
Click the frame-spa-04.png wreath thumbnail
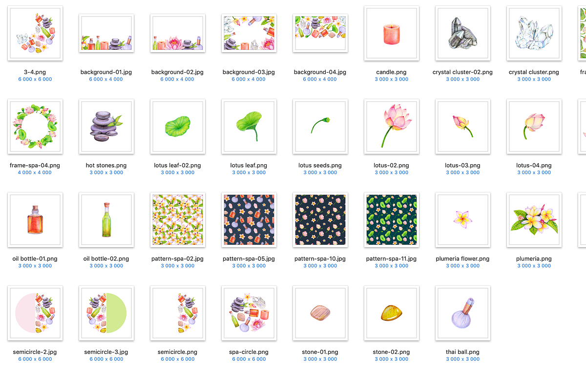point(35,127)
